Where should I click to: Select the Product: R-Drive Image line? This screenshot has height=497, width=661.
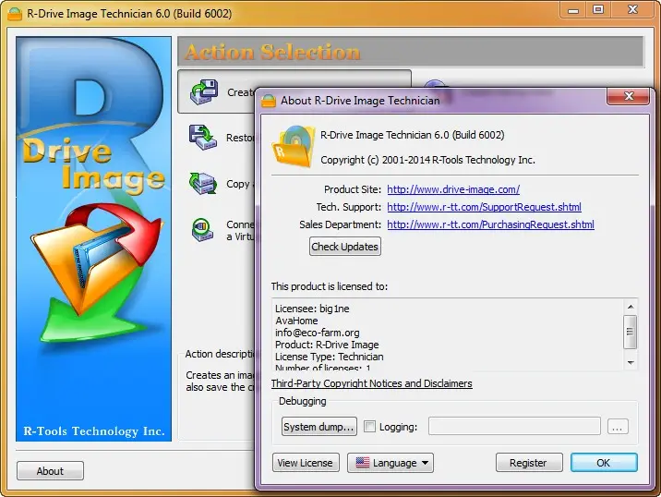click(x=327, y=345)
